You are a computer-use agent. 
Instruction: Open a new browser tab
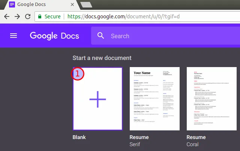coord(86,4)
